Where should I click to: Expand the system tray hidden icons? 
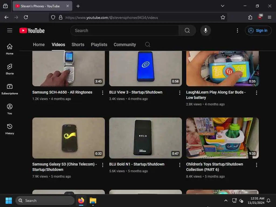226,201
